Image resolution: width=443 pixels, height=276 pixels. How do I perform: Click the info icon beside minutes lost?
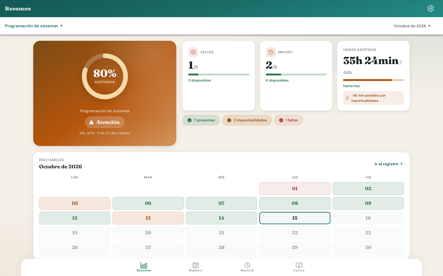coord(347,98)
